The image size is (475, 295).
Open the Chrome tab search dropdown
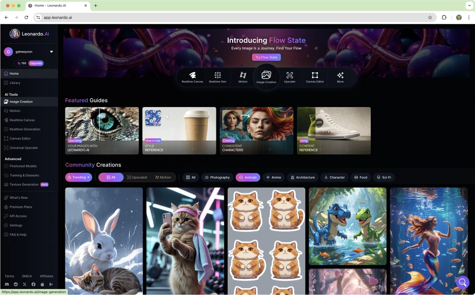point(469,5)
